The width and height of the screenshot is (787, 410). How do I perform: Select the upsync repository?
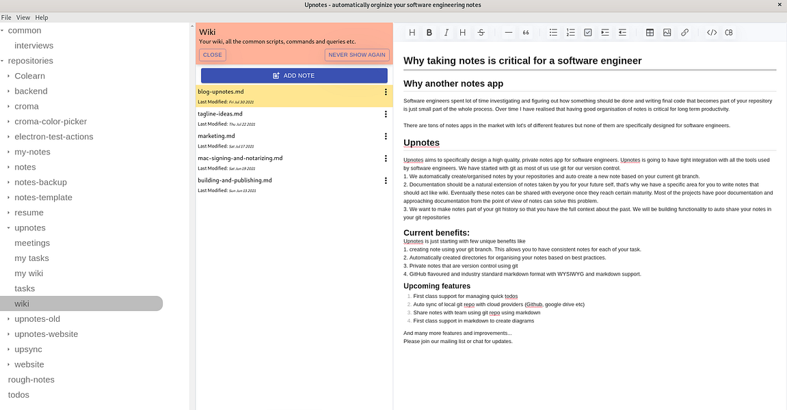tap(28, 349)
